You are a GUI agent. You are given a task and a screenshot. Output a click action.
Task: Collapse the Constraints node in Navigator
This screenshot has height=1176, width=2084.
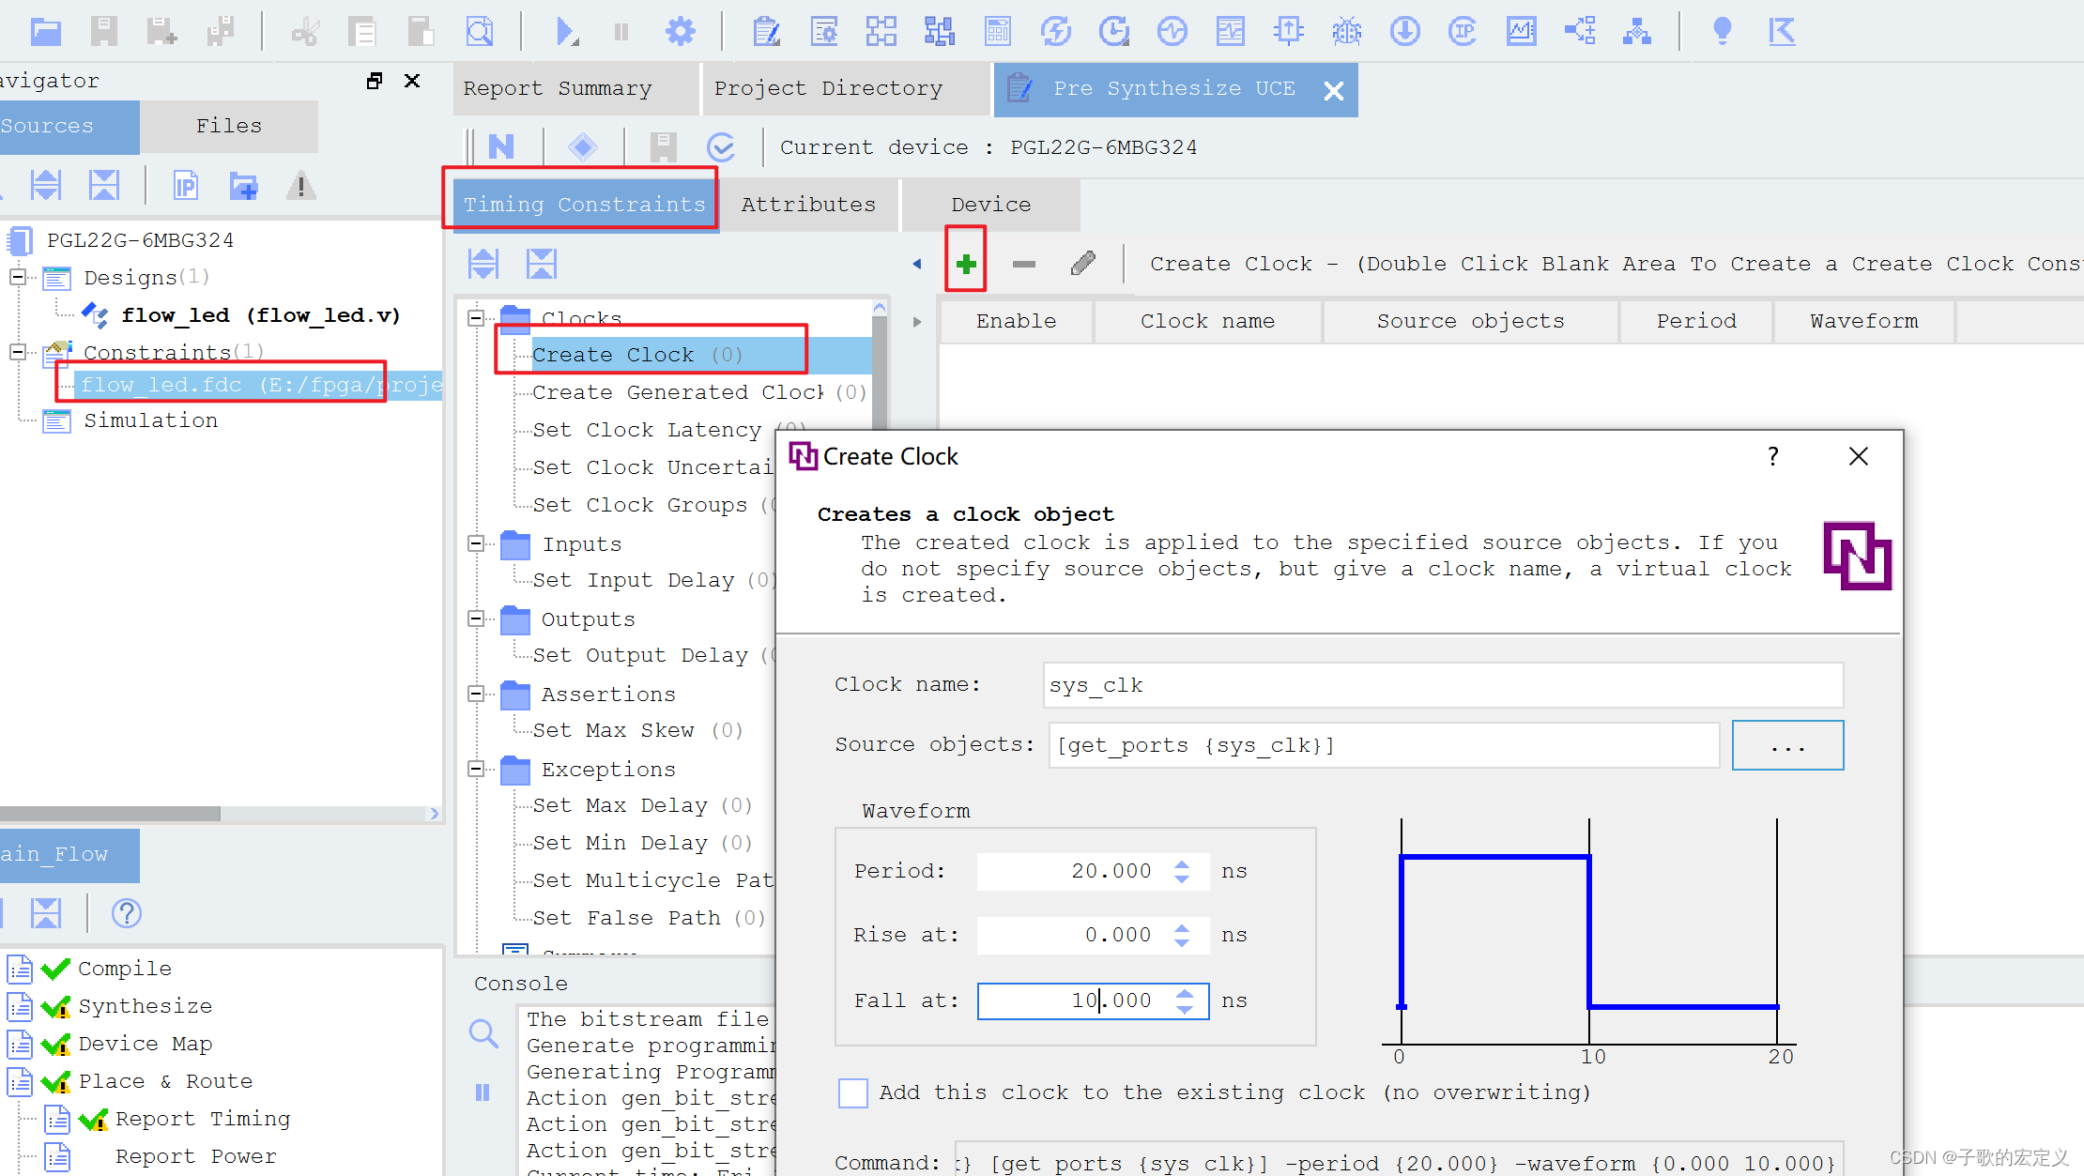point(17,352)
